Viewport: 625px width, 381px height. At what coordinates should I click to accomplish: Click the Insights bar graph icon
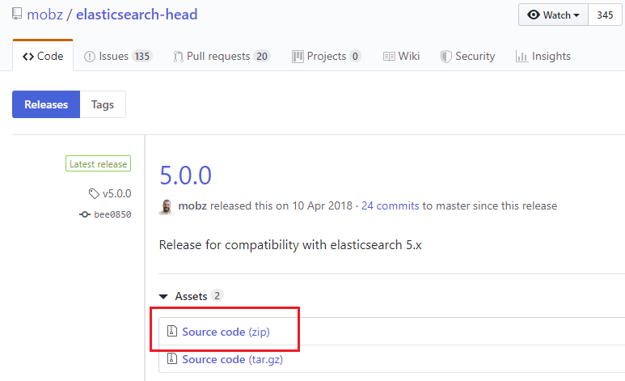(x=522, y=57)
